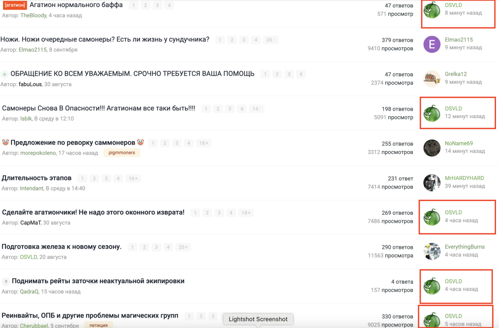The width and height of the screenshot is (499, 328).
Task: Click OSVLD's avatar next to Реинвайты thread
Action: (432, 319)
